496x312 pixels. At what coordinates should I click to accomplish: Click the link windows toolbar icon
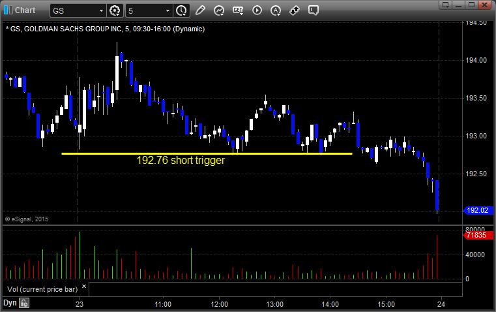295,10
